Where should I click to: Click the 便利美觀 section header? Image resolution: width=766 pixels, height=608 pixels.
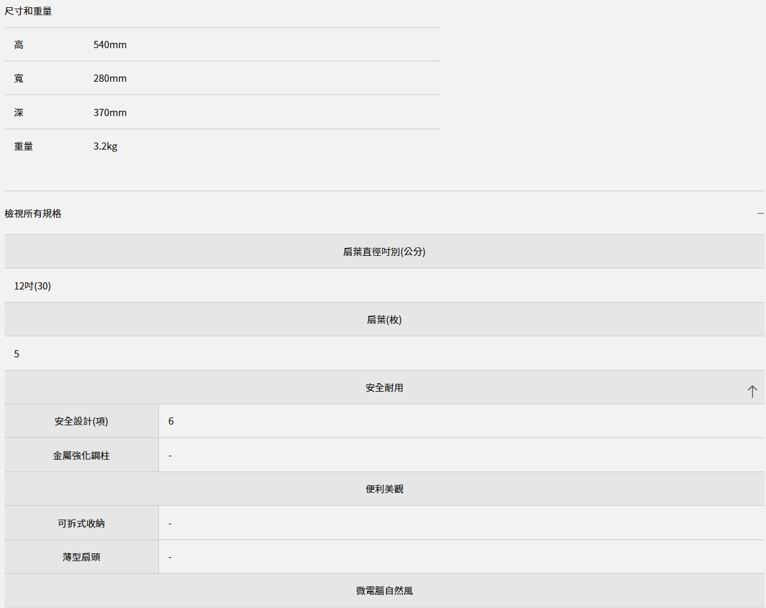384,489
